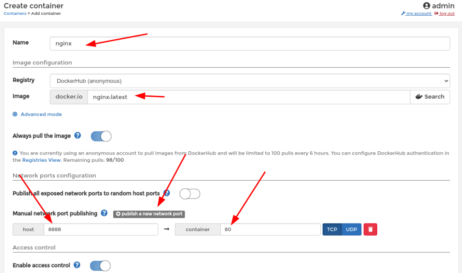Image resolution: width=462 pixels, height=273 pixels.
Task: Click the globe icon by Advanced mode
Action: pos(15,114)
